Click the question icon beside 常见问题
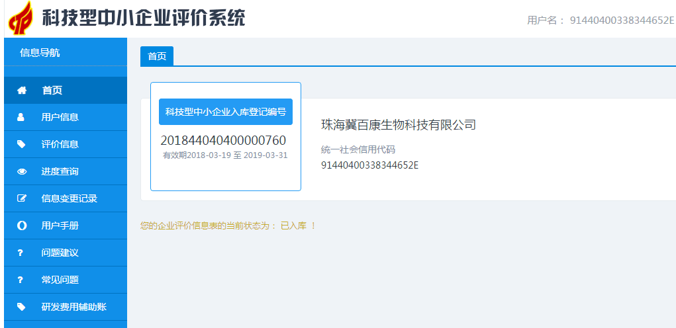 tap(20, 280)
